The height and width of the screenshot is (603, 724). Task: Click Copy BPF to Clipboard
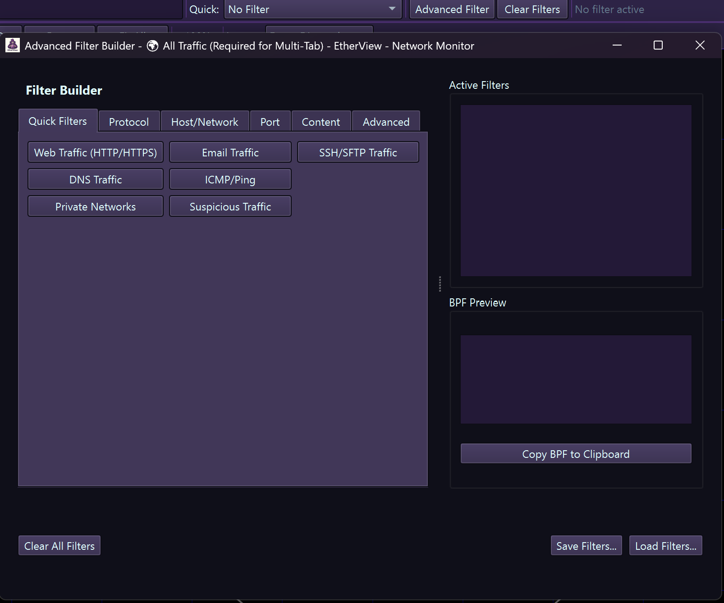point(576,454)
